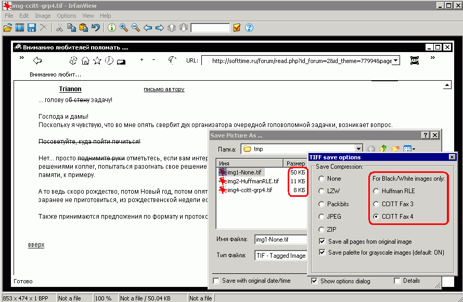This screenshot has width=463, height=302.
Task: Select CCITT Fax 4 compression
Action: (x=376, y=217)
